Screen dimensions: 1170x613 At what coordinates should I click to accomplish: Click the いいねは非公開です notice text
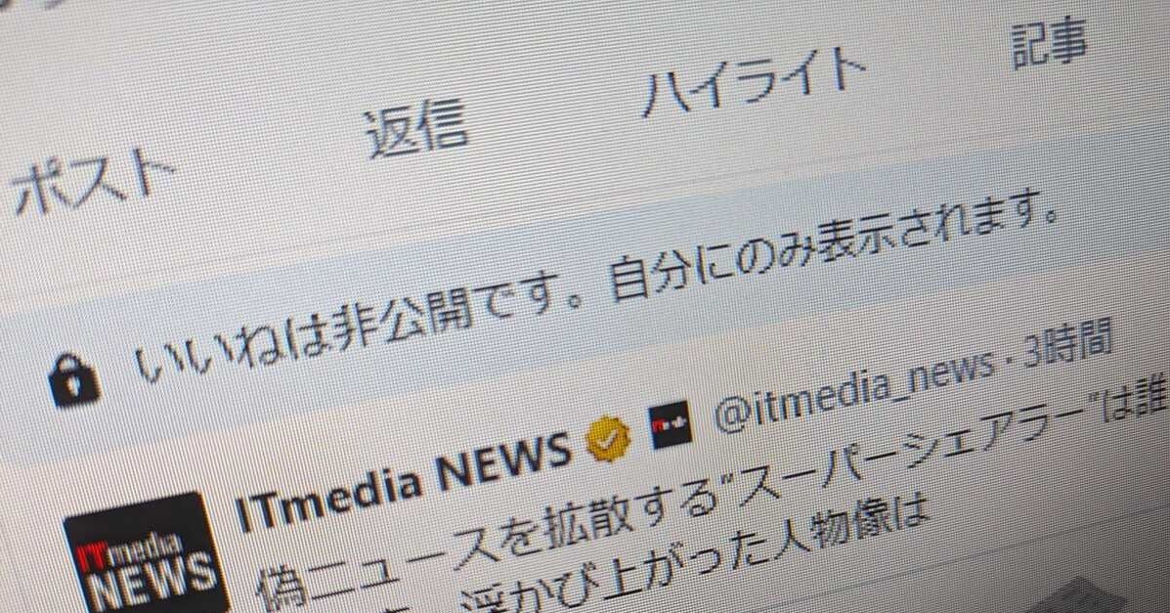pos(357,323)
